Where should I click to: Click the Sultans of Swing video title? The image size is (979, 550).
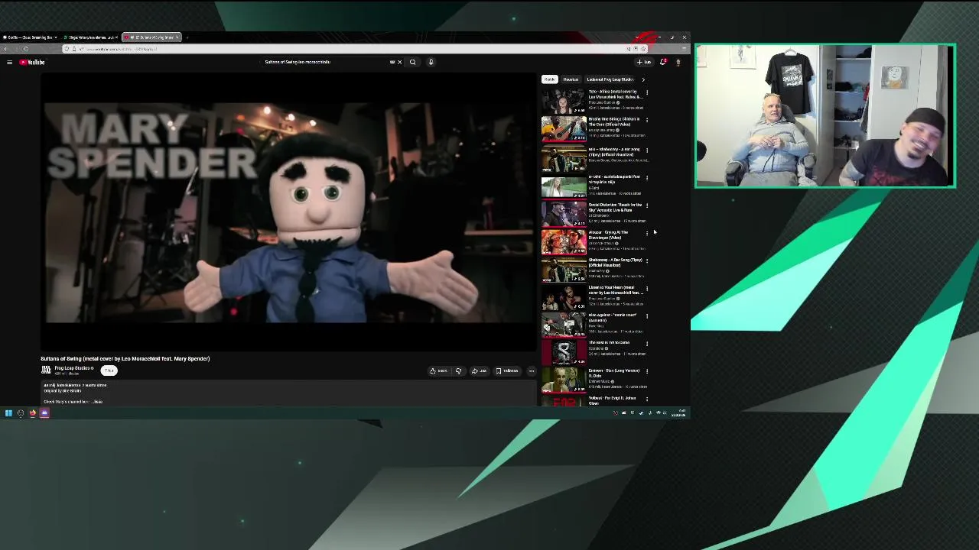125,358
